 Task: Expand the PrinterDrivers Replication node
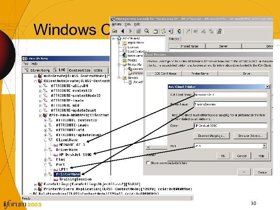[35, 189]
